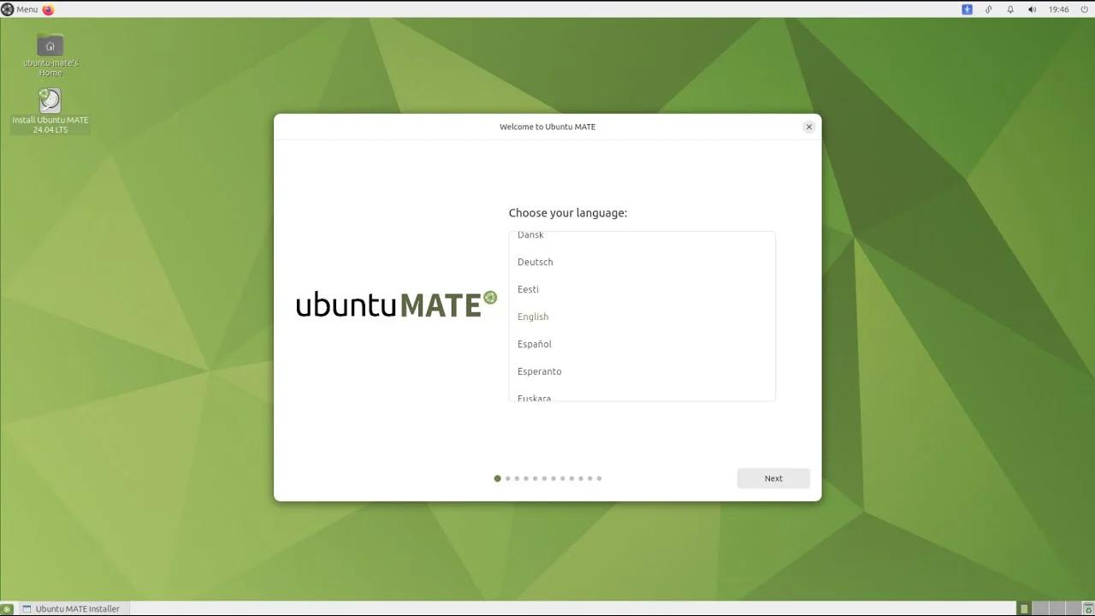The height and width of the screenshot is (616, 1095).
Task: Click the Next button
Action: tap(772, 478)
